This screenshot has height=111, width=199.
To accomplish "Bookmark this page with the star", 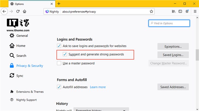I will click(x=151, y=11).
